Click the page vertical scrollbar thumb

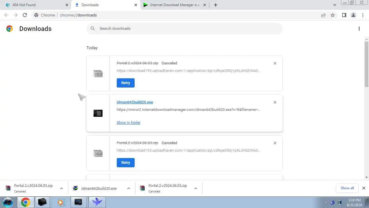(366, 64)
